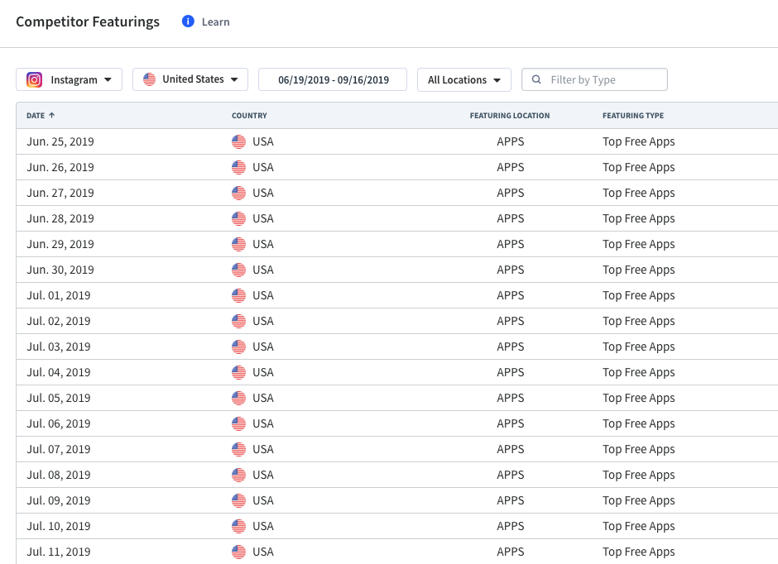
Task: Select the Jun. 30, 2019 row
Action: (397, 270)
